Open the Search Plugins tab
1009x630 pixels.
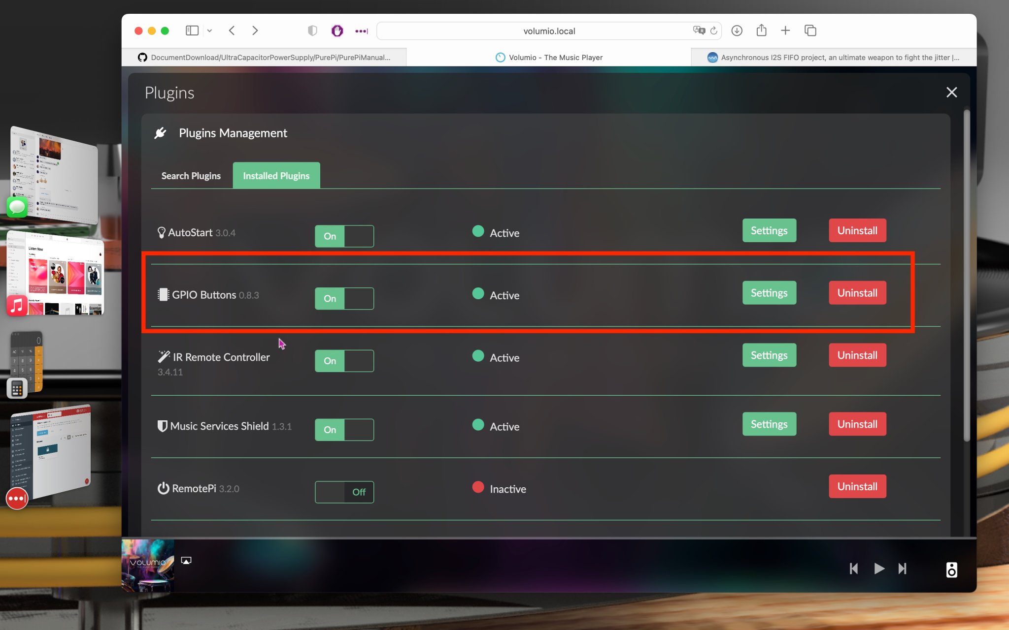coord(191,176)
